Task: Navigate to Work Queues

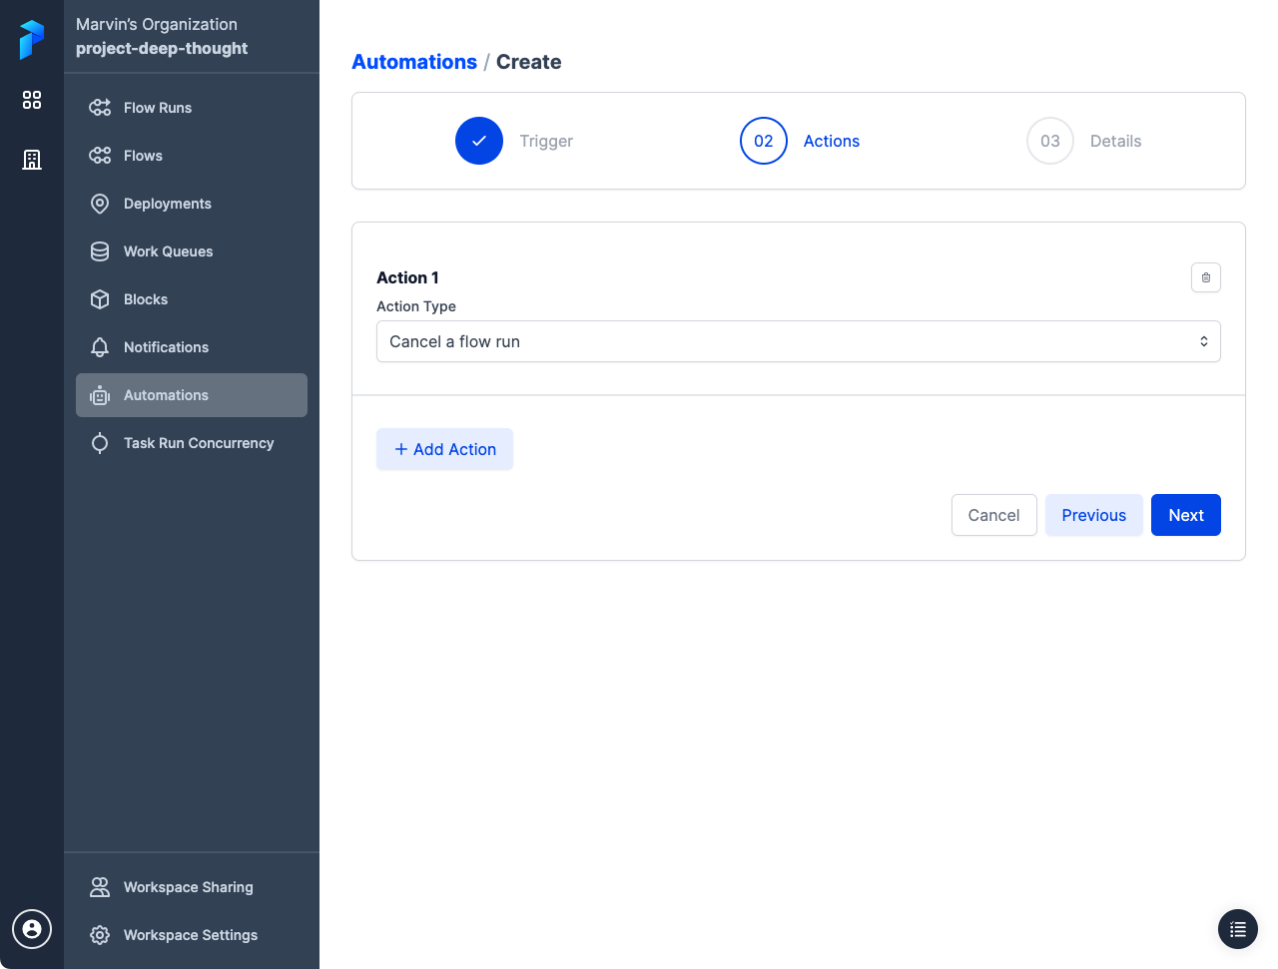Action: pos(192,251)
